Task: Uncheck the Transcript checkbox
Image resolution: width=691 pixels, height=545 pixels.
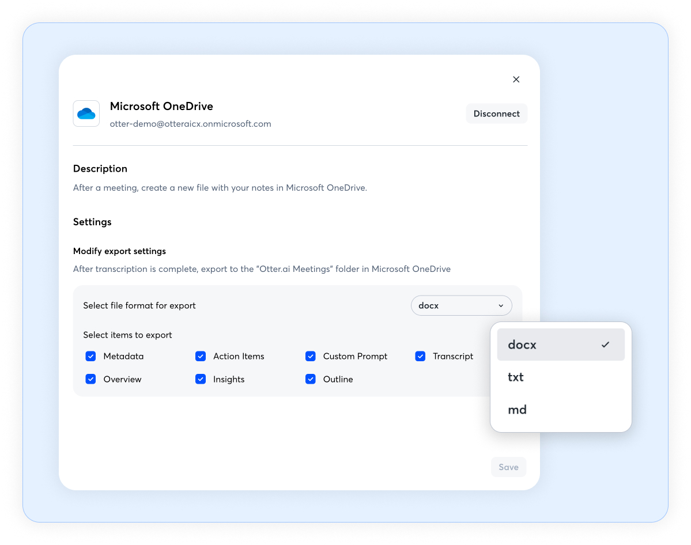Action: 420,356
